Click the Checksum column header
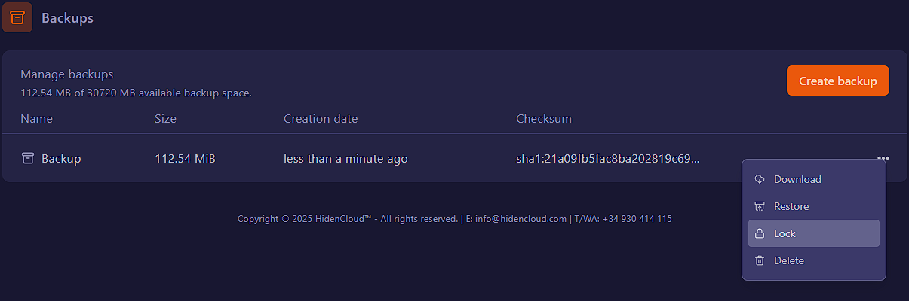The height and width of the screenshot is (301, 909). click(544, 119)
